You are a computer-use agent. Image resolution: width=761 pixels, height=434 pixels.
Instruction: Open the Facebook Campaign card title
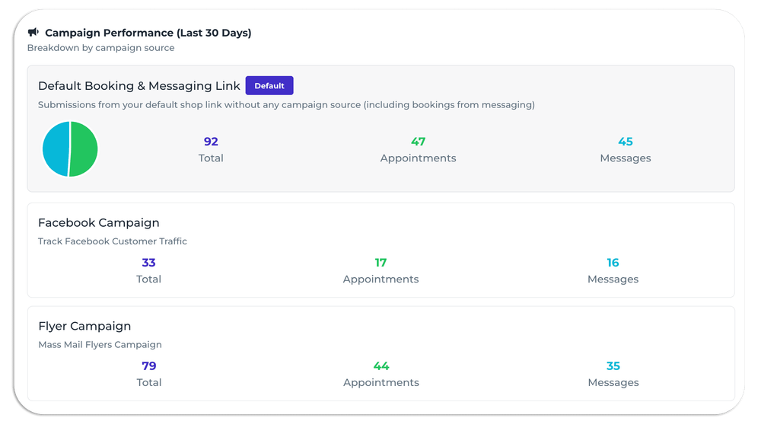coord(99,223)
